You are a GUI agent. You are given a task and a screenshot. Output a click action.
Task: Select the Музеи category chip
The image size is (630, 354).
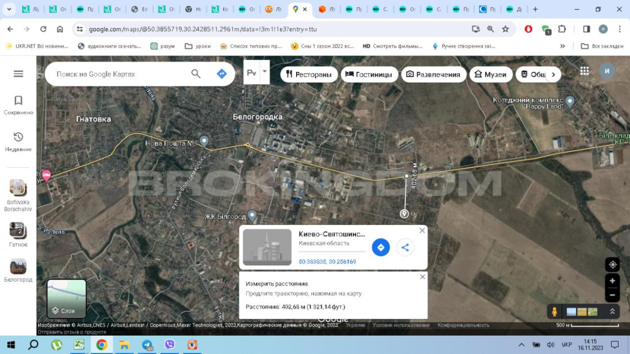490,74
